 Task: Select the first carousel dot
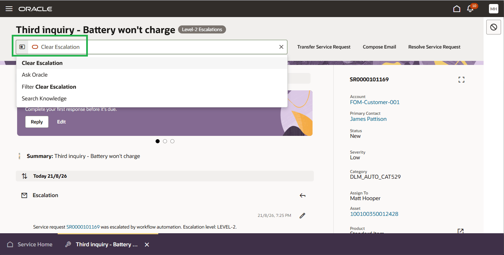pos(158,141)
